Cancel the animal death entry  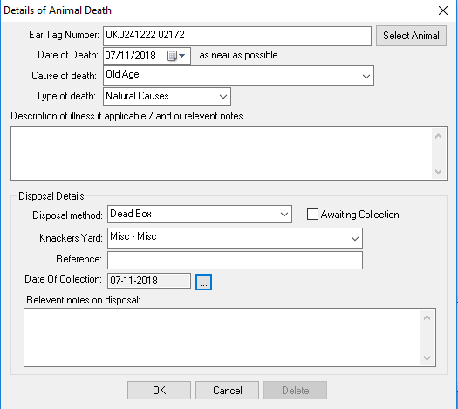pyautogui.click(x=227, y=391)
